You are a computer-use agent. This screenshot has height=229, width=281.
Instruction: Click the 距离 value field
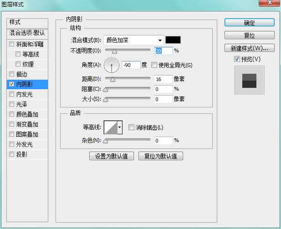coord(163,79)
